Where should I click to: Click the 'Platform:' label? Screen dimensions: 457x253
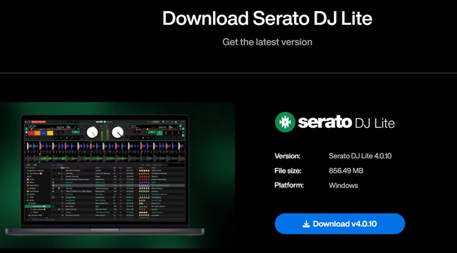(289, 185)
